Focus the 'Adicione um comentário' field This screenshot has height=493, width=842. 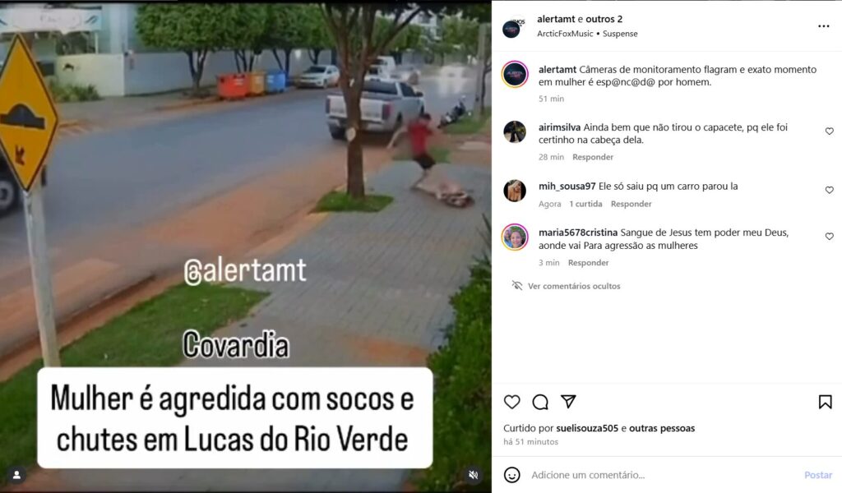pyautogui.click(x=664, y=475)
